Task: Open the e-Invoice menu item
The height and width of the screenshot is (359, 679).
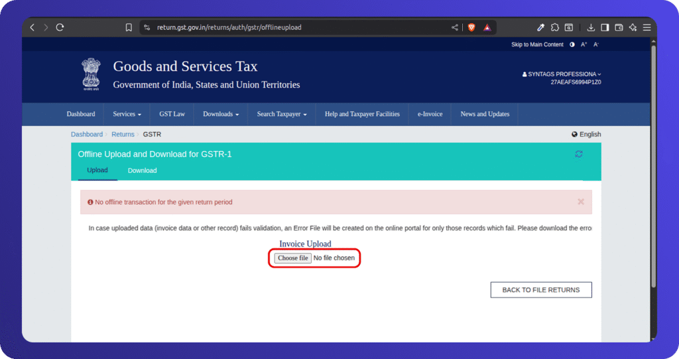Action: pyautogui.click(x=430, y=114)
